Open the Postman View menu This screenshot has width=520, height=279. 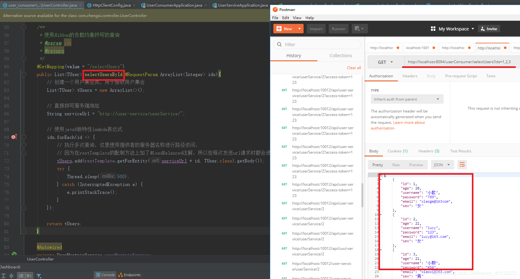click(297, 18)
